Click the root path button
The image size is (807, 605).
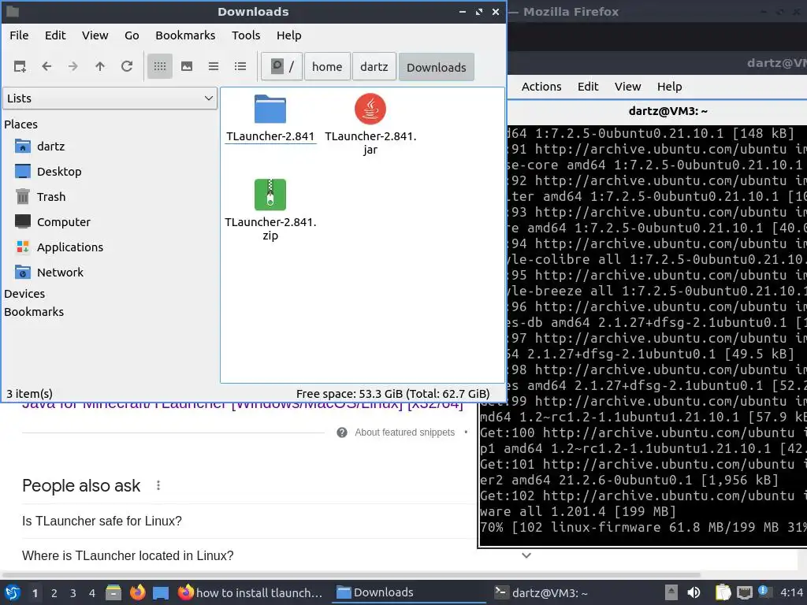pyautogui.click(x=281, y=66)
